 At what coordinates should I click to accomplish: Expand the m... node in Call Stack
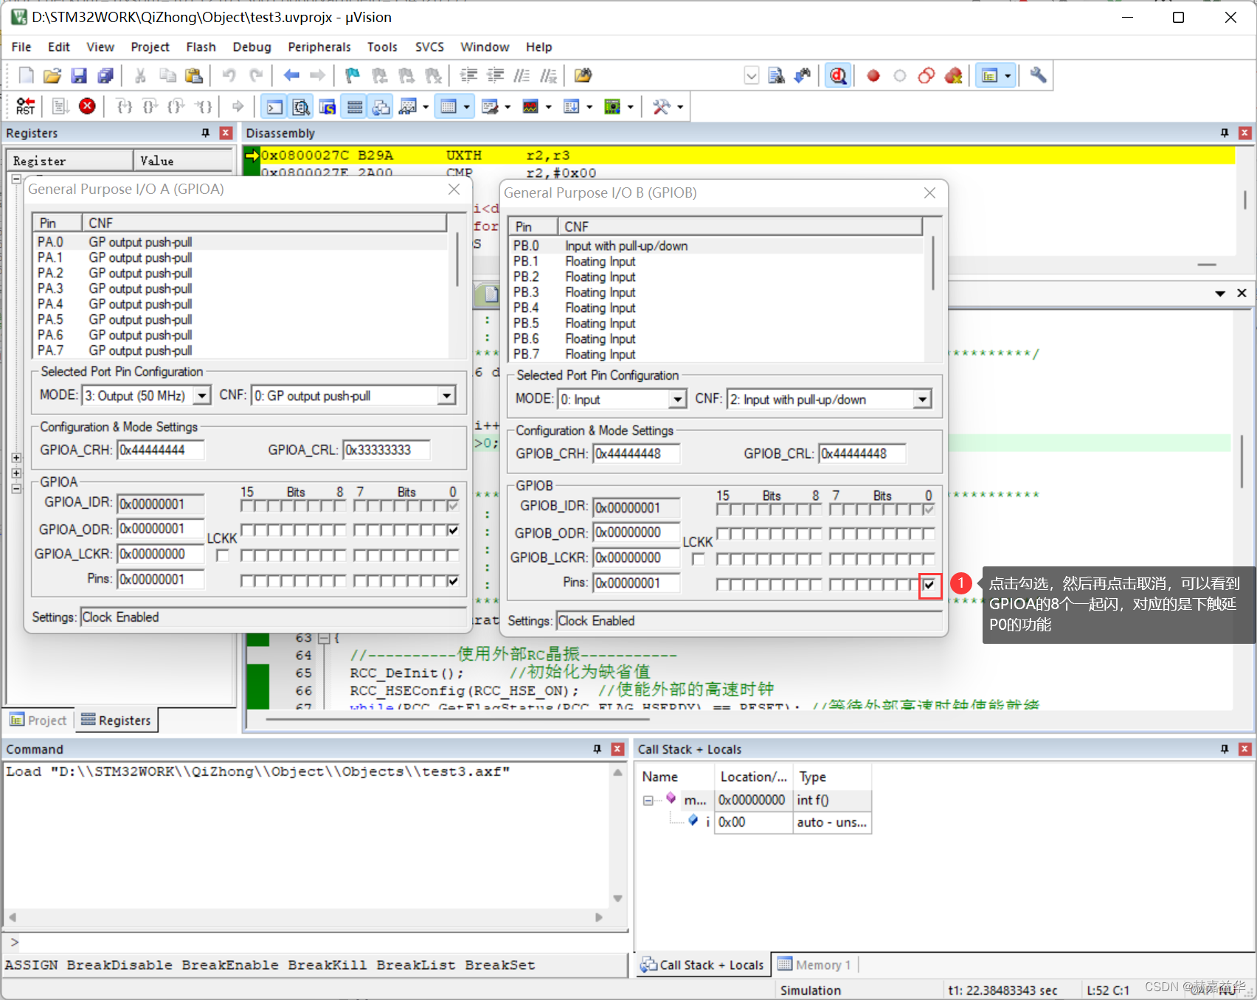(x=648, y=800)
